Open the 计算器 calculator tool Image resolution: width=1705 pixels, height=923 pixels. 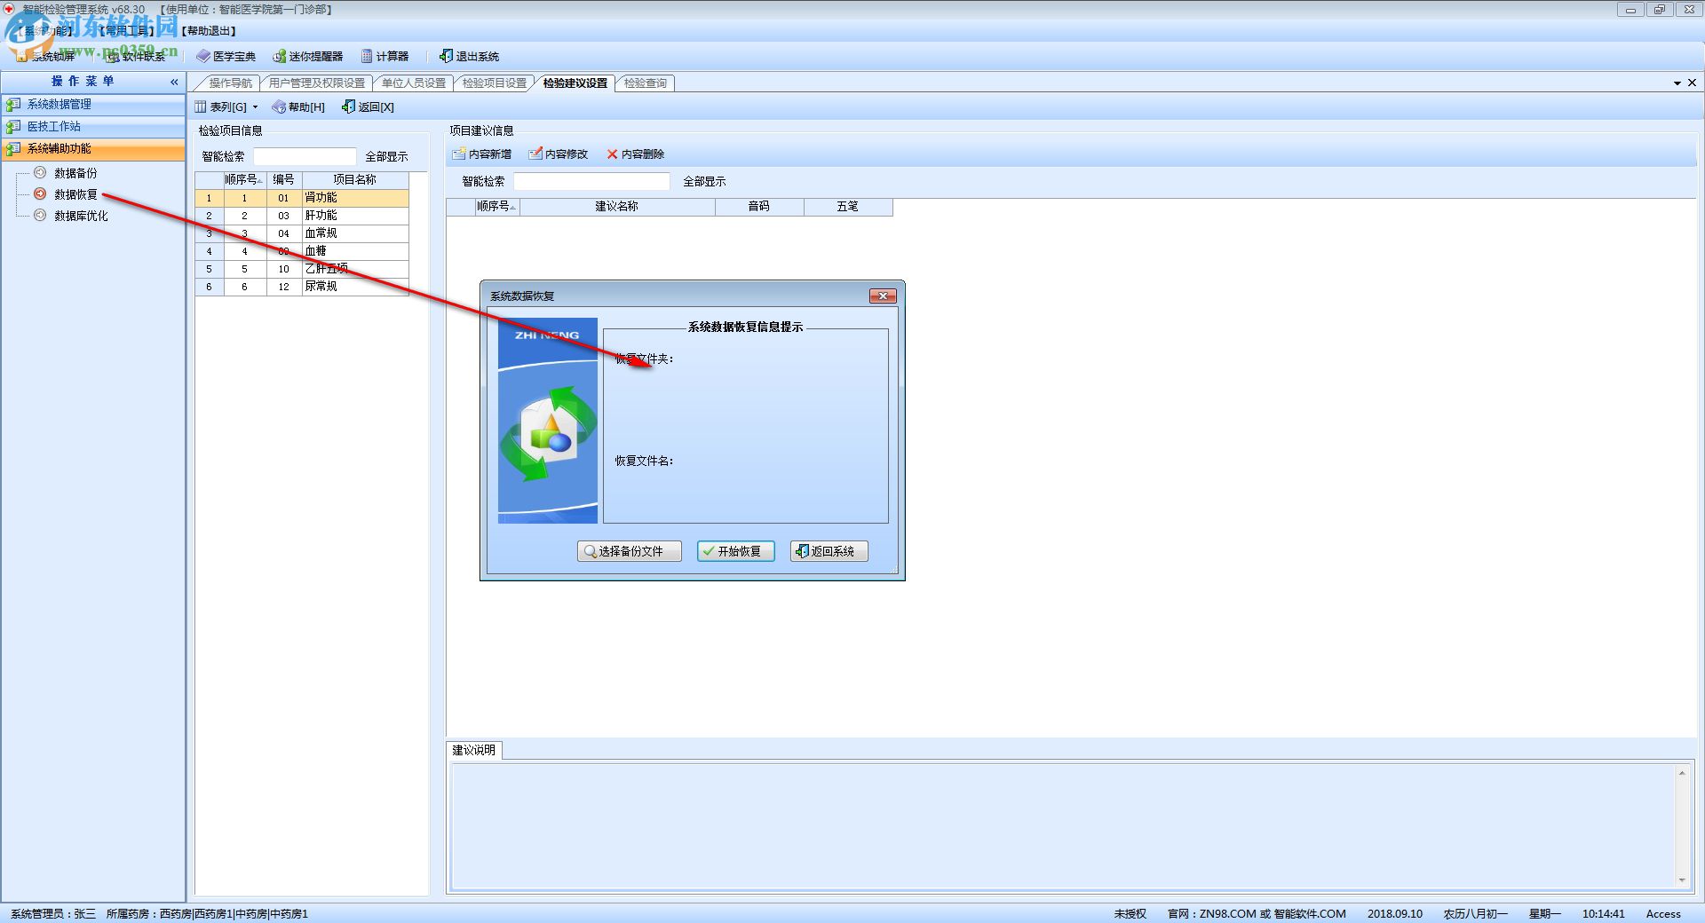pos(385,56)
